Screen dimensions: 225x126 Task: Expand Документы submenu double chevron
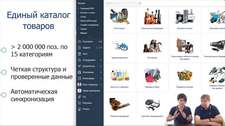[101, 66]
